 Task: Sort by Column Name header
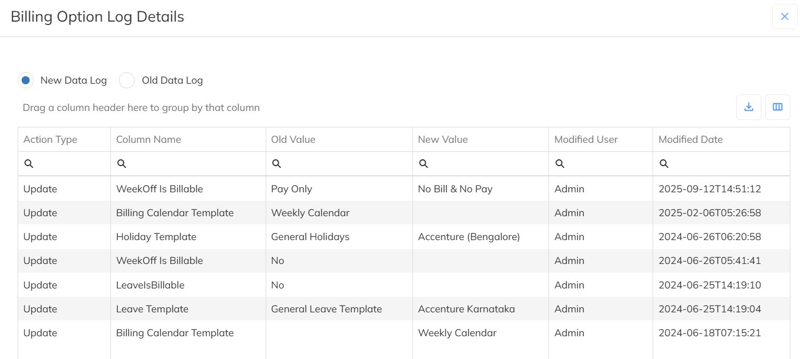point(149,139)
